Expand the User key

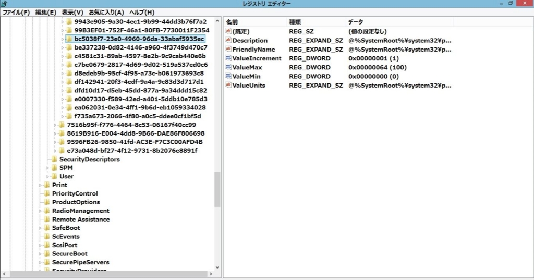click(47, 176)
